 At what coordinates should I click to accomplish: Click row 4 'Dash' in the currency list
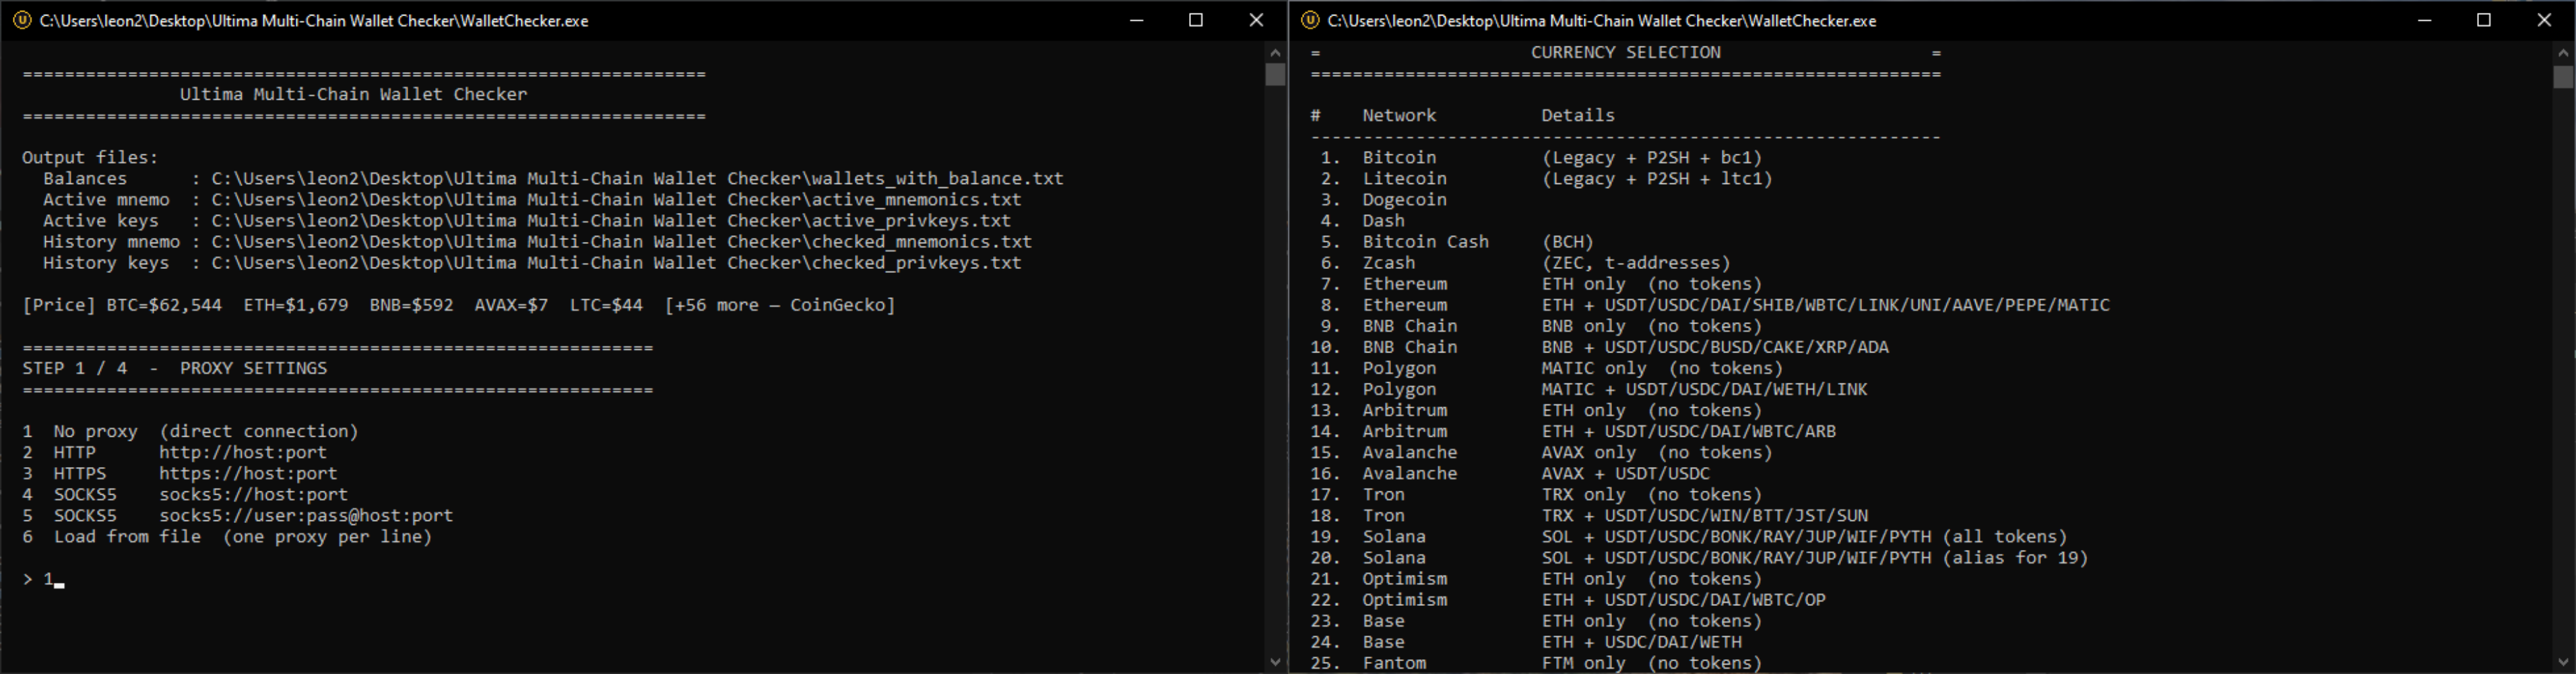click(1362, 220)
